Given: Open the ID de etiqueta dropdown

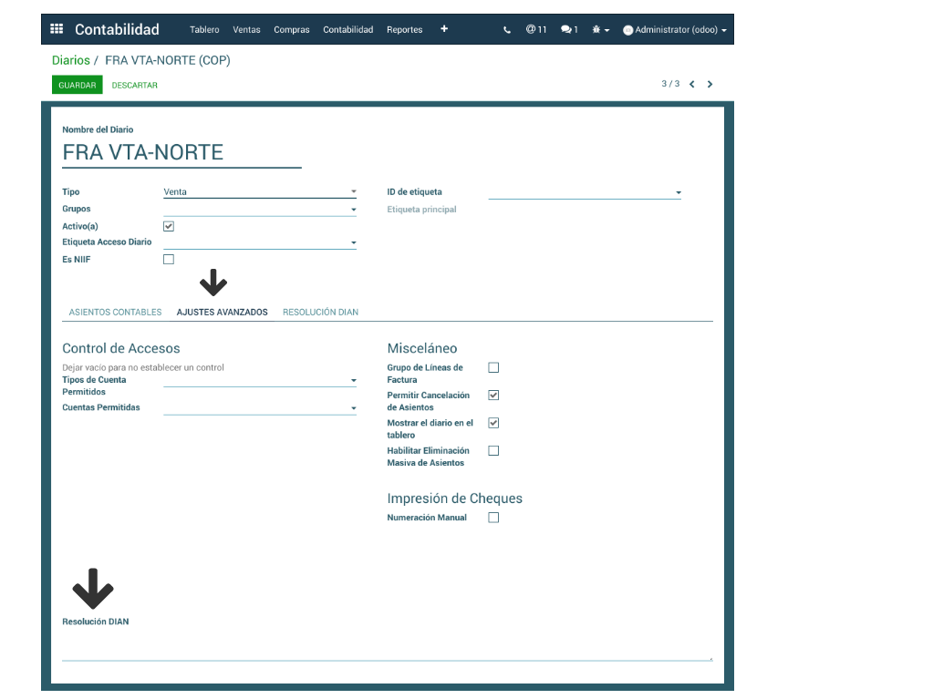Looking at the screenshot, I should click(x=585, y=192).
